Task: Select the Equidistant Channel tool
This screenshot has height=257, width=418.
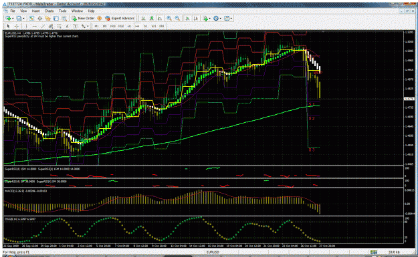Action: coord(51,26)
